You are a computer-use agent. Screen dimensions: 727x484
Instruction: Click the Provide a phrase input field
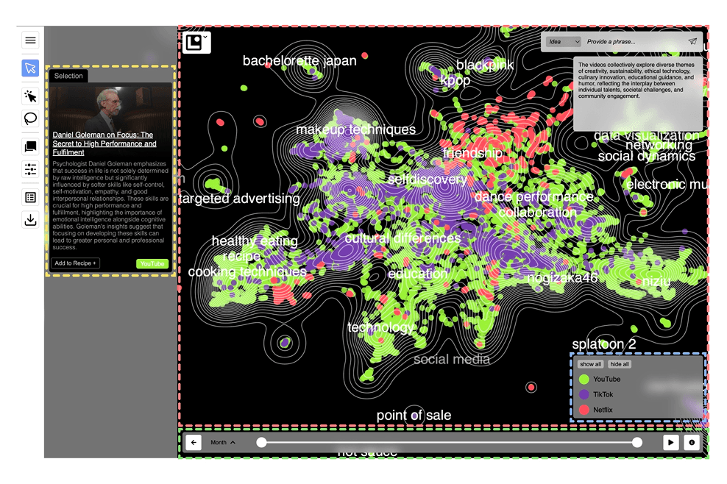click(634, 42)
